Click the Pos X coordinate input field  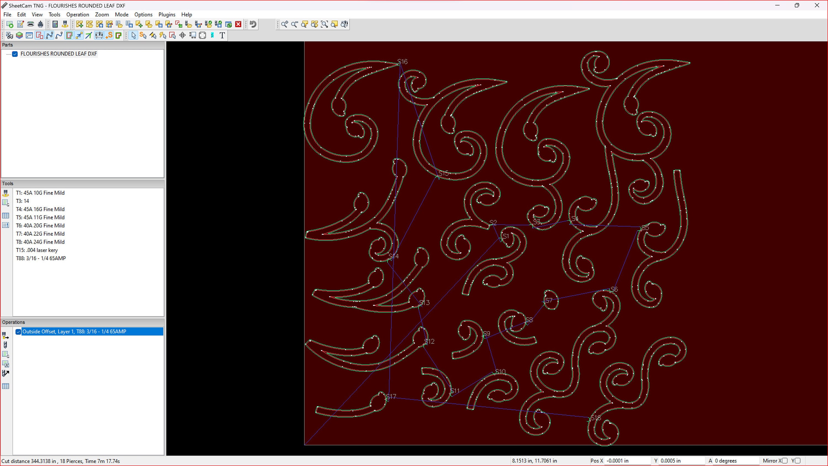click(x=628, y=461)
